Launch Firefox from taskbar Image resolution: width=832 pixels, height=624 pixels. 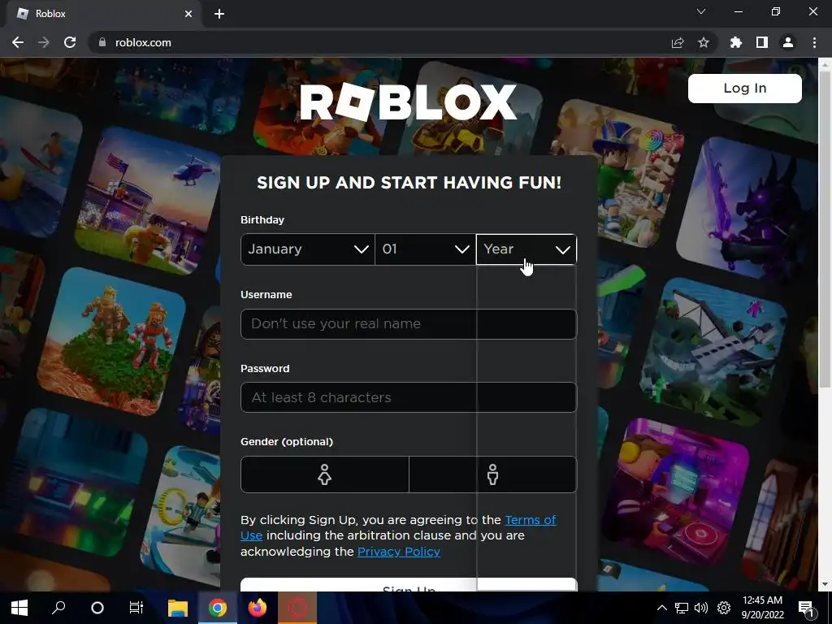[x=258, y=608]
